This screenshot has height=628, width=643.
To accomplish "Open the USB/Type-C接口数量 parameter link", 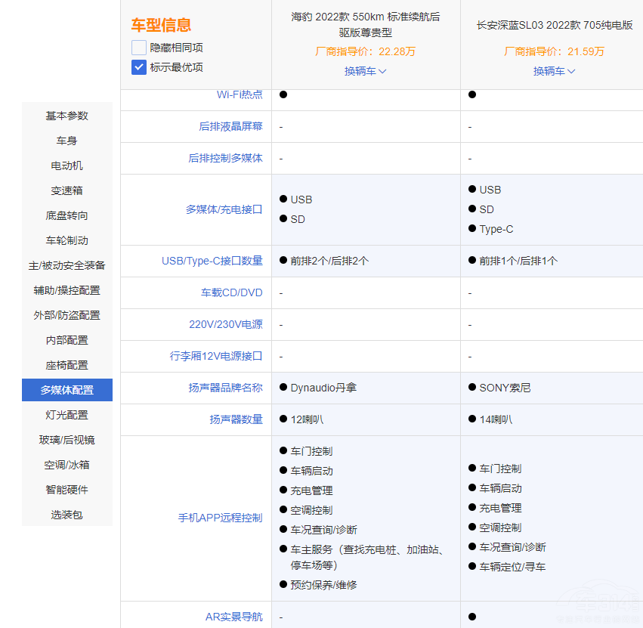I will tap(212, 261).
